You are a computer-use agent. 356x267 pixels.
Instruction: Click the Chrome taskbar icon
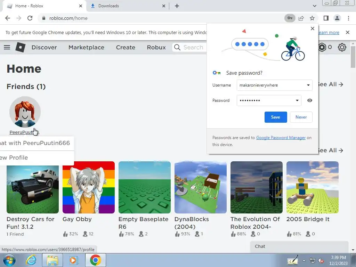click(x=95, y=260)
